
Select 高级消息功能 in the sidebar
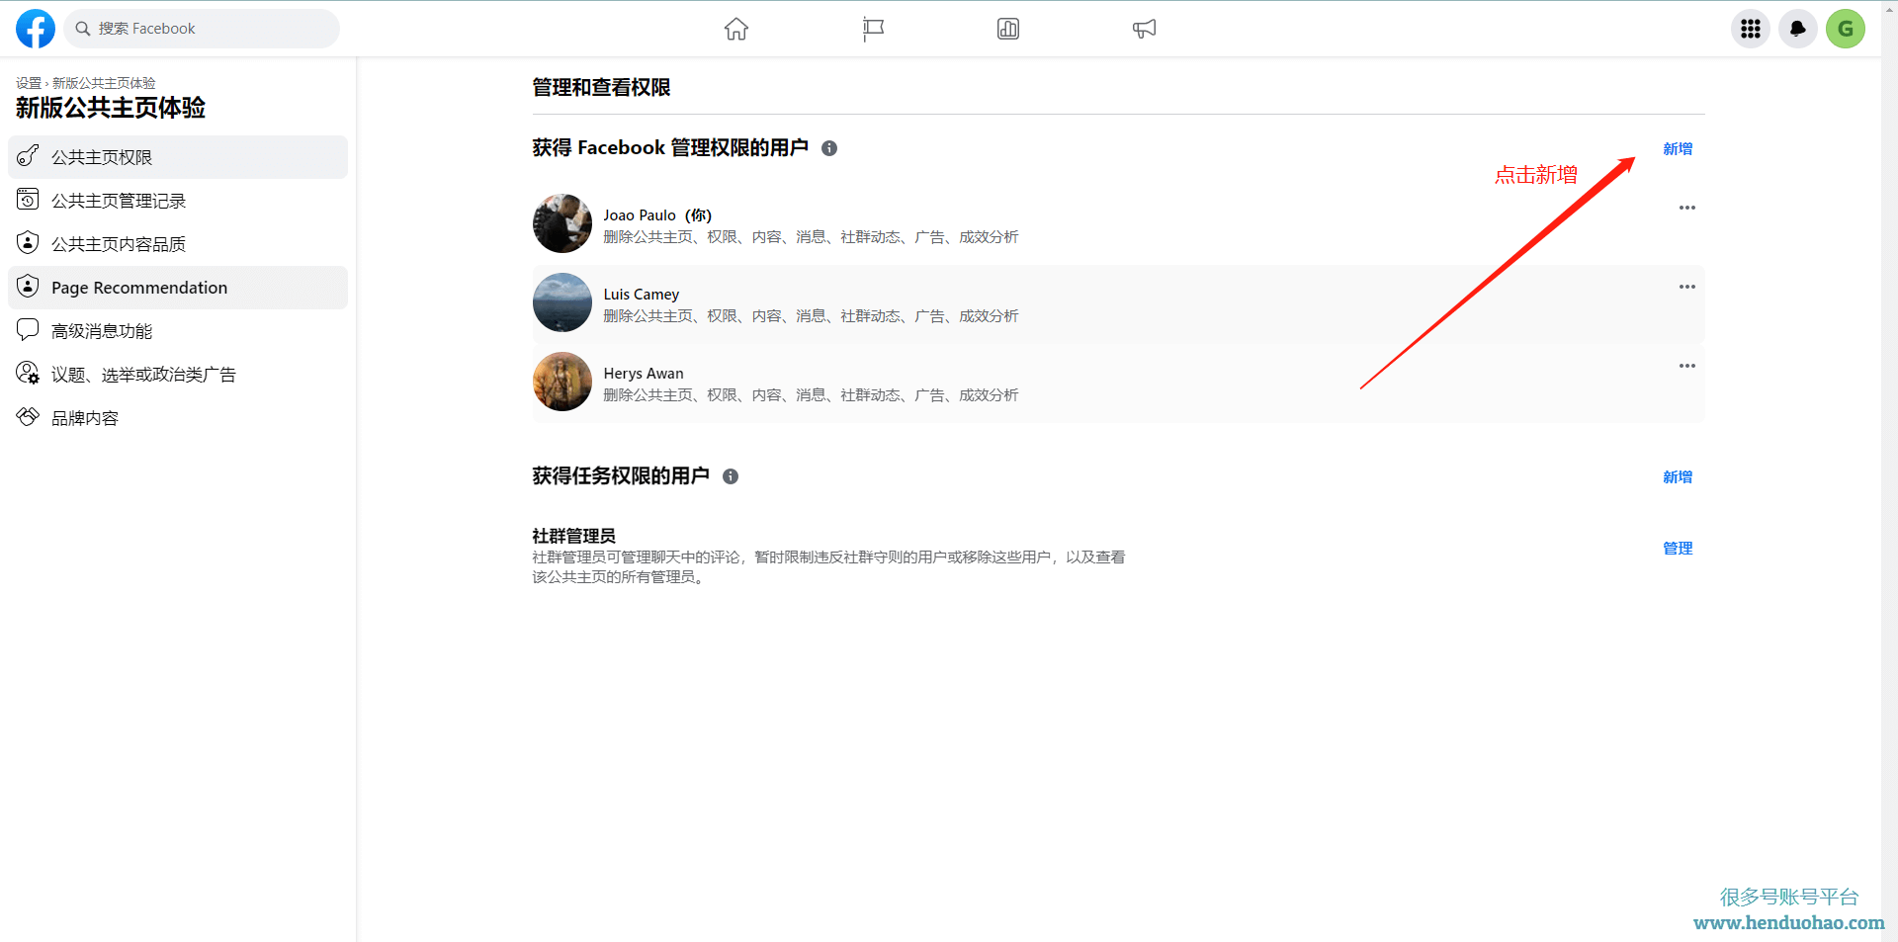[178, 331]
